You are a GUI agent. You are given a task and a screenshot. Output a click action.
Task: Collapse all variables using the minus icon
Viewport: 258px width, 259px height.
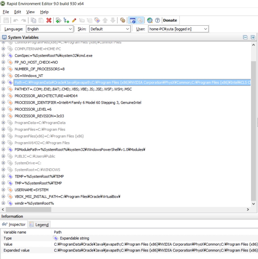point(245,37)
